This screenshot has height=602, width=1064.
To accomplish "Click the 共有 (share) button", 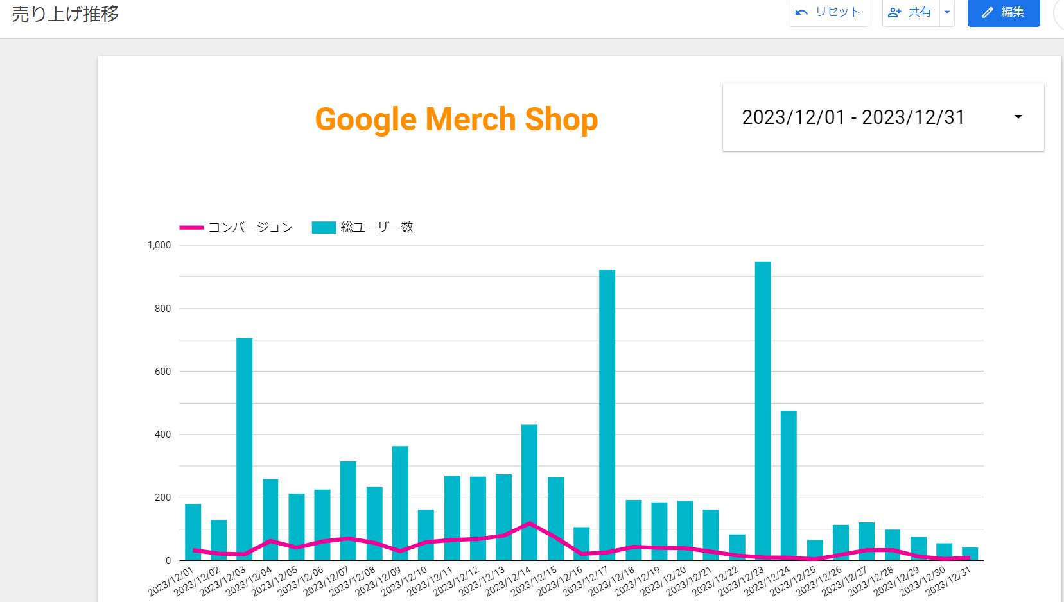I will click(x=911, y=12).
